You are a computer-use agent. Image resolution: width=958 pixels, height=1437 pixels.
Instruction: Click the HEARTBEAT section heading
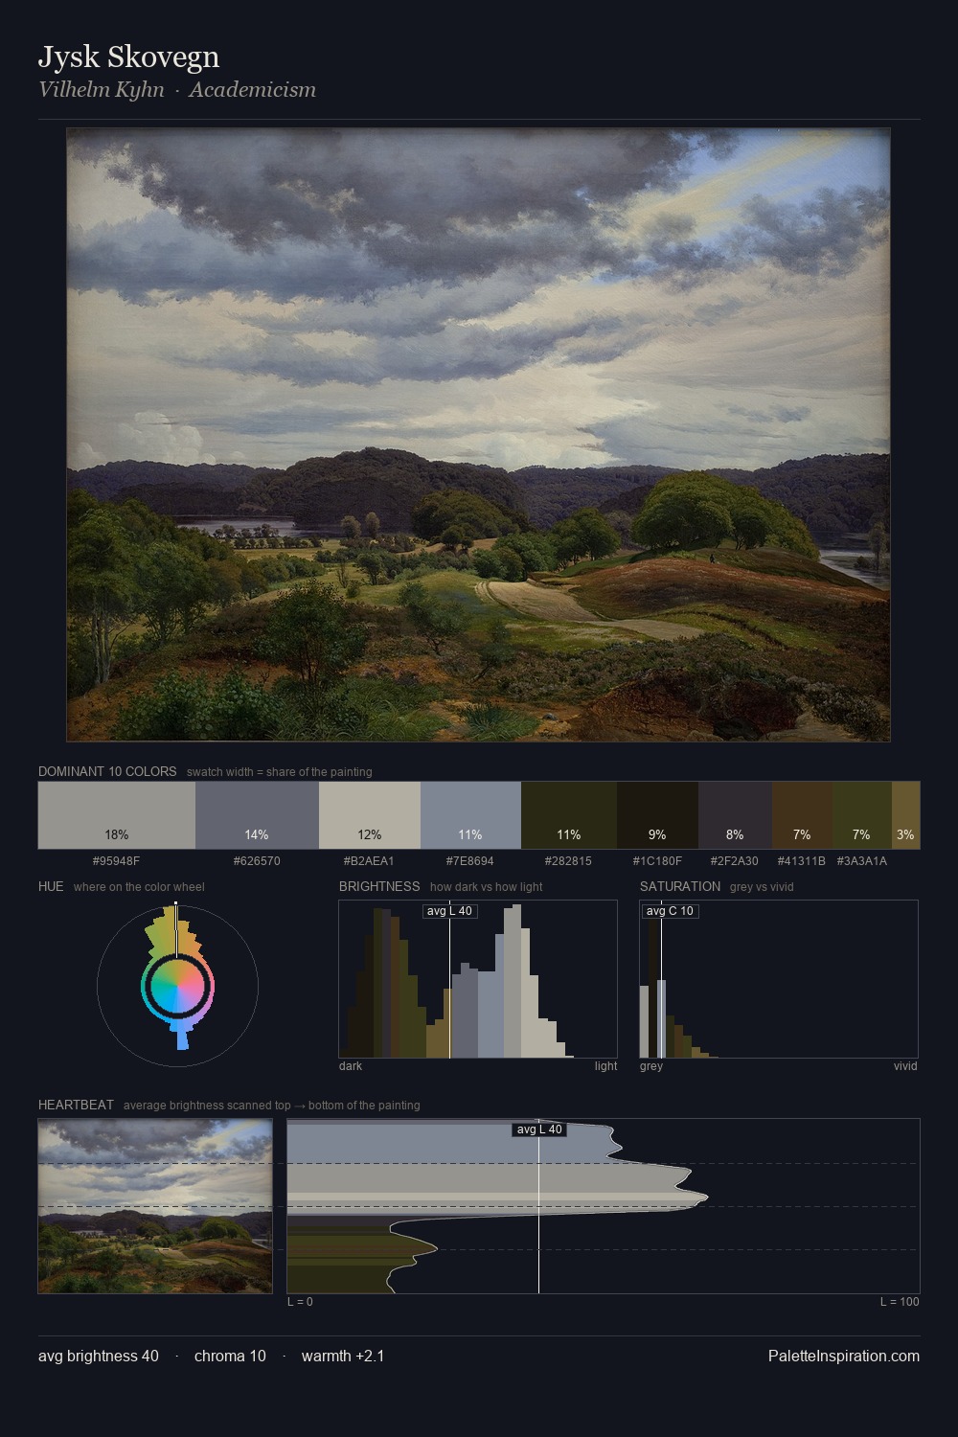click(76, 1105)
